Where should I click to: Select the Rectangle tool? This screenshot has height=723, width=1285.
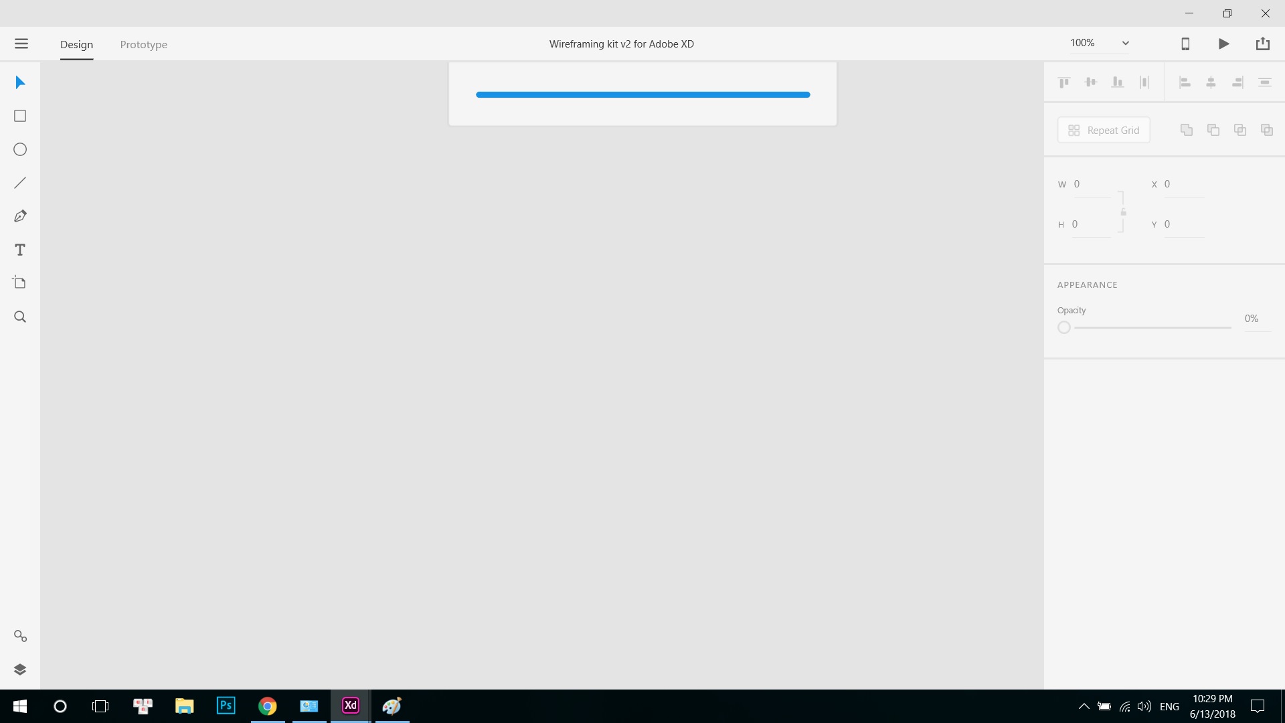[19, 116]
